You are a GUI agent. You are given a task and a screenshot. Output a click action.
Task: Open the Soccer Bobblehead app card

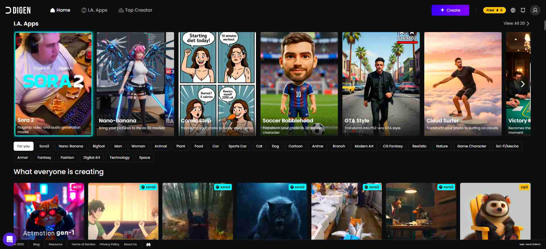[299, 84]
